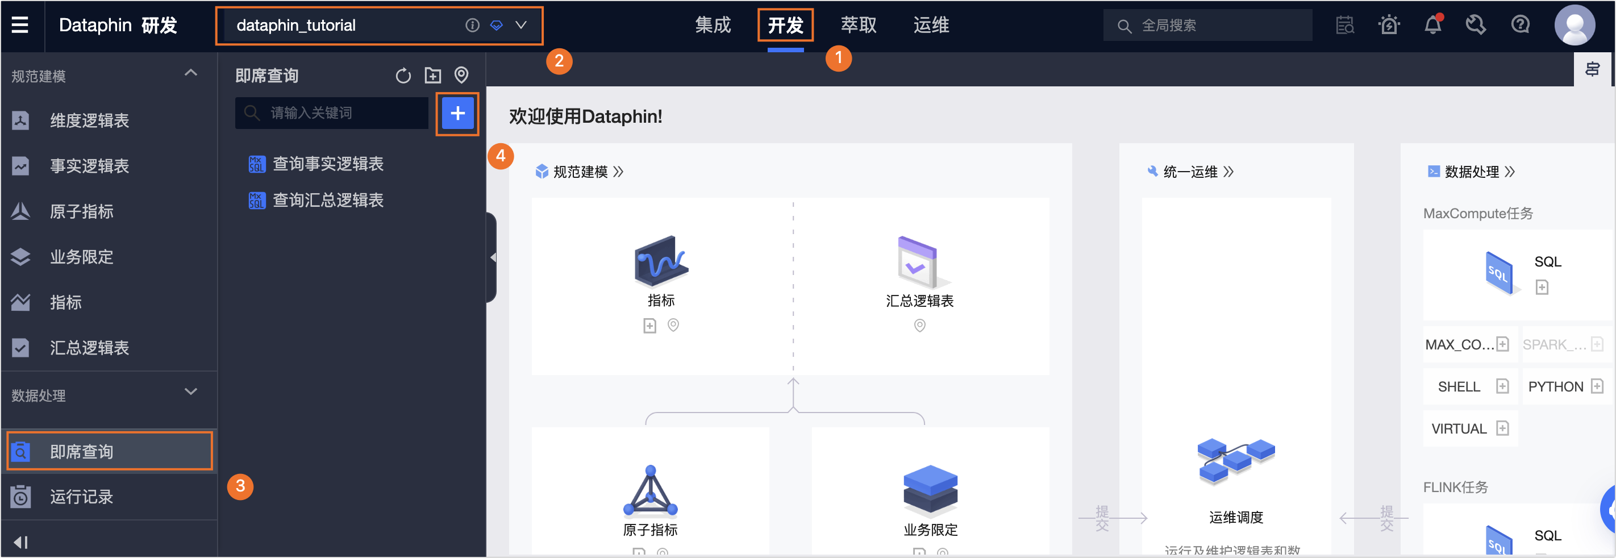This screenshot has height=558, width=1616.
Task: Open the user avatar menu
Action: [1574, 25]
